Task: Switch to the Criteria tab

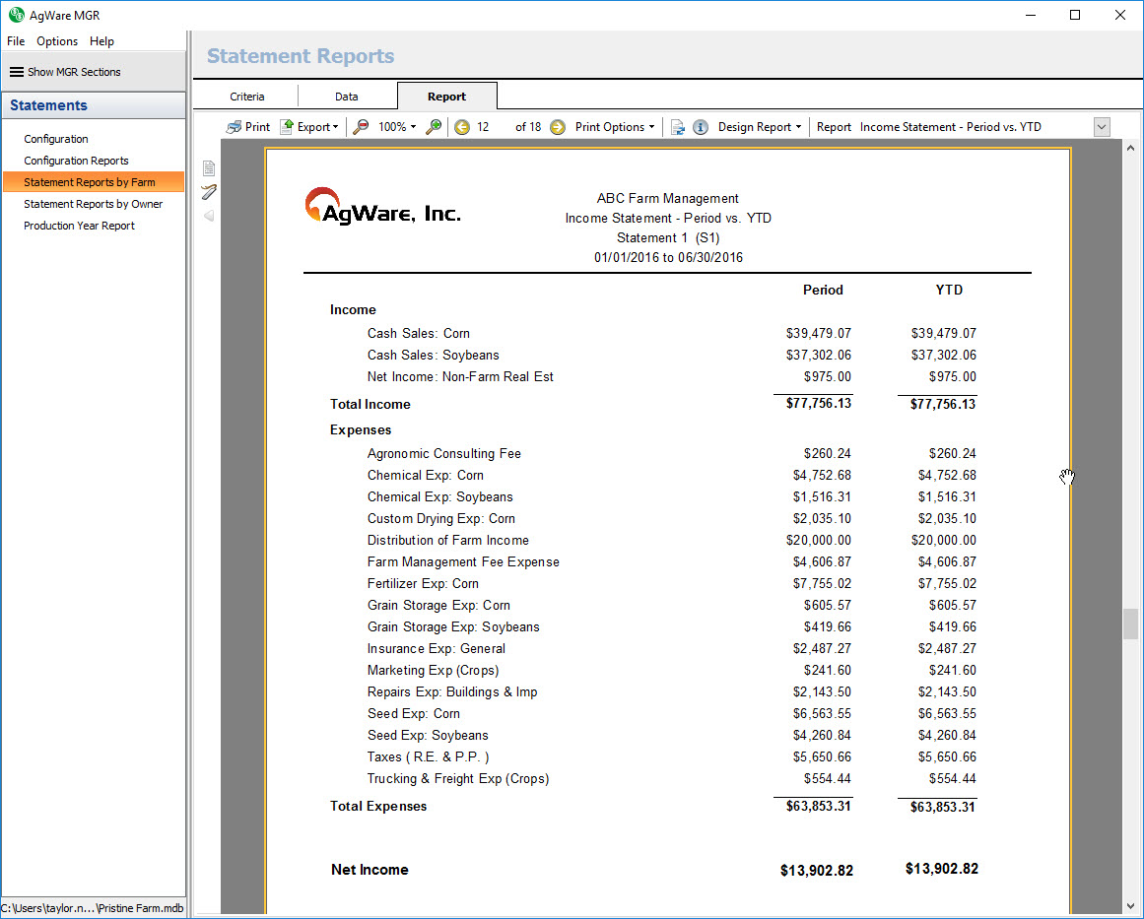Action: click(247, 97)
